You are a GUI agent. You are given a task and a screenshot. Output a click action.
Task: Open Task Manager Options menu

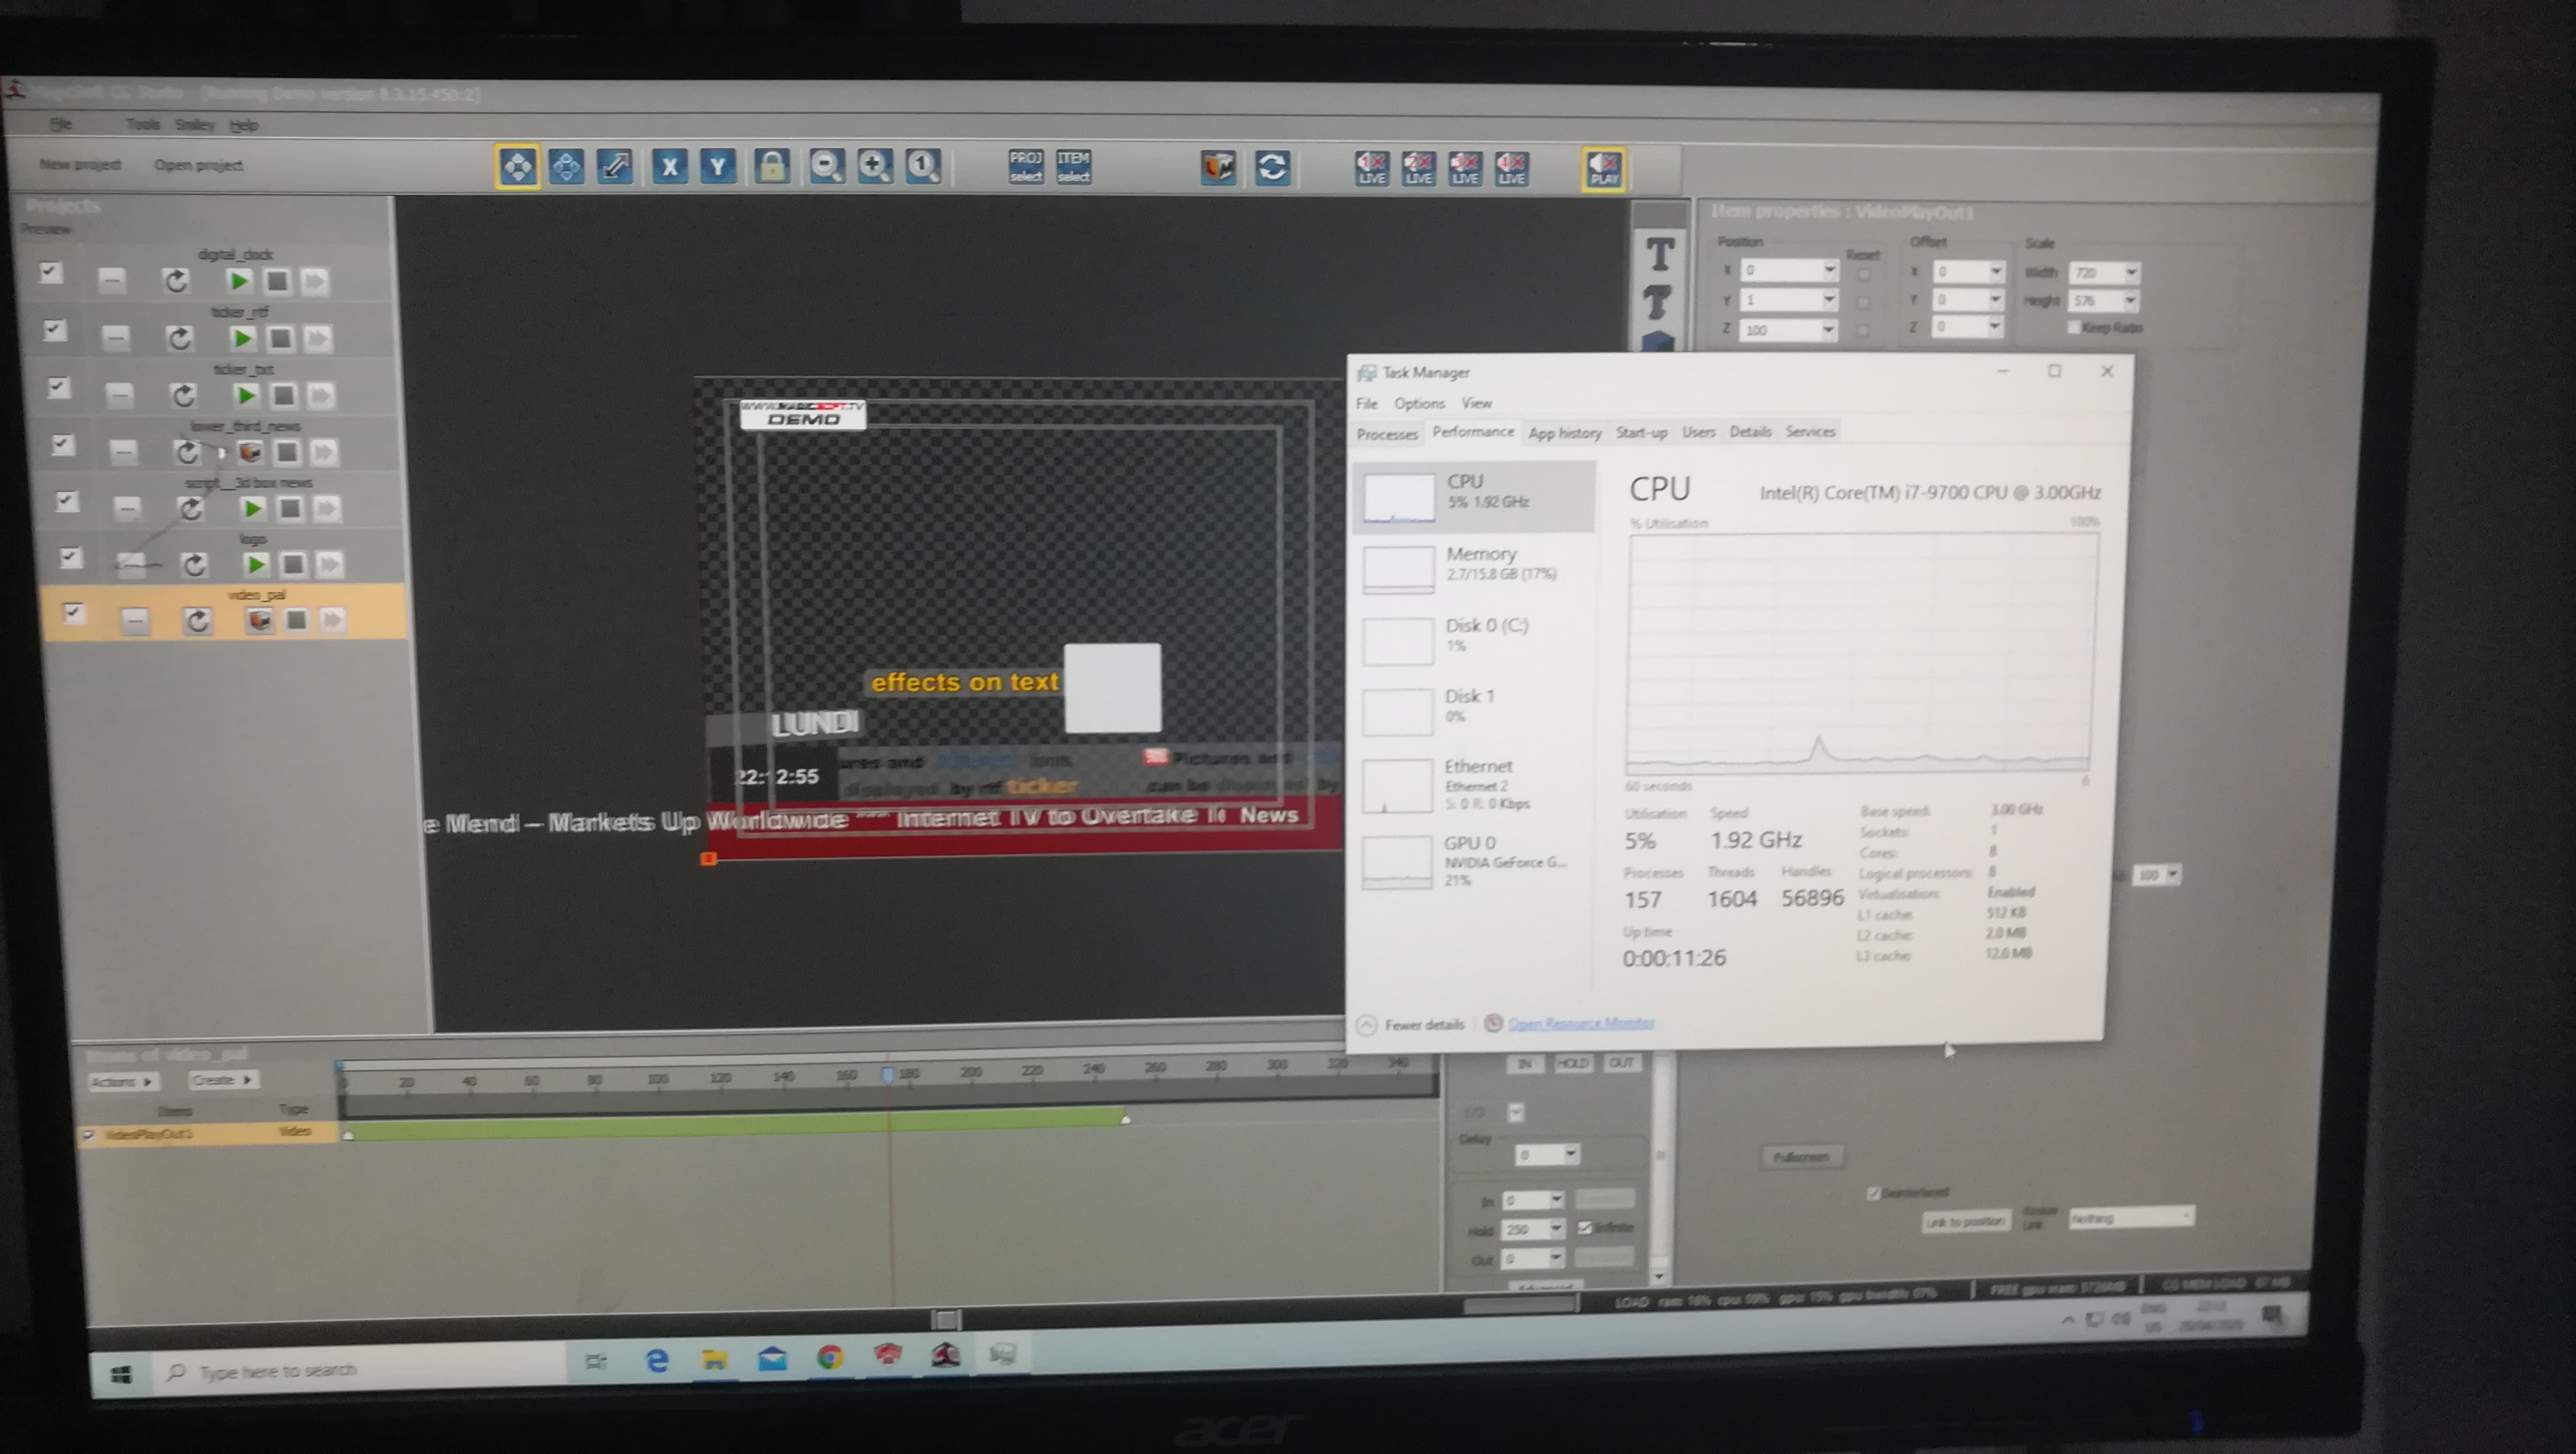click(x=1419, y=403)
